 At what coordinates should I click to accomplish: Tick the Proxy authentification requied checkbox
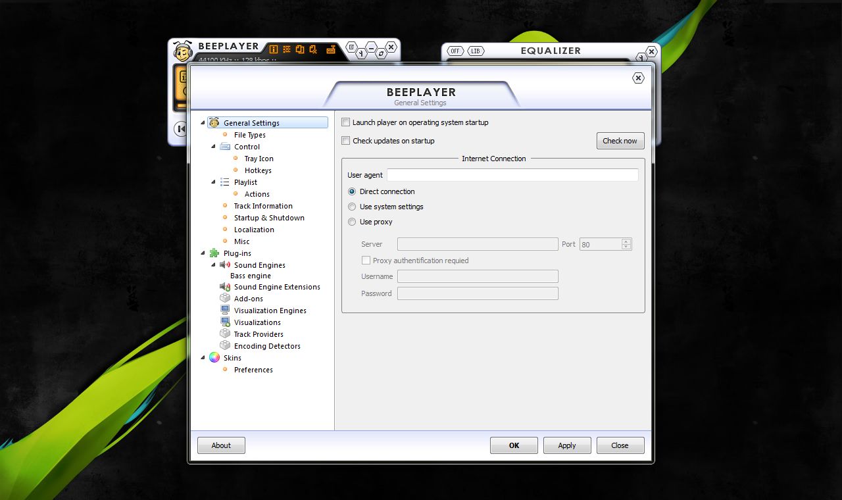point(366,261)
